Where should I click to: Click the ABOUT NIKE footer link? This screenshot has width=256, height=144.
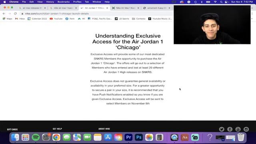(104, 129)
